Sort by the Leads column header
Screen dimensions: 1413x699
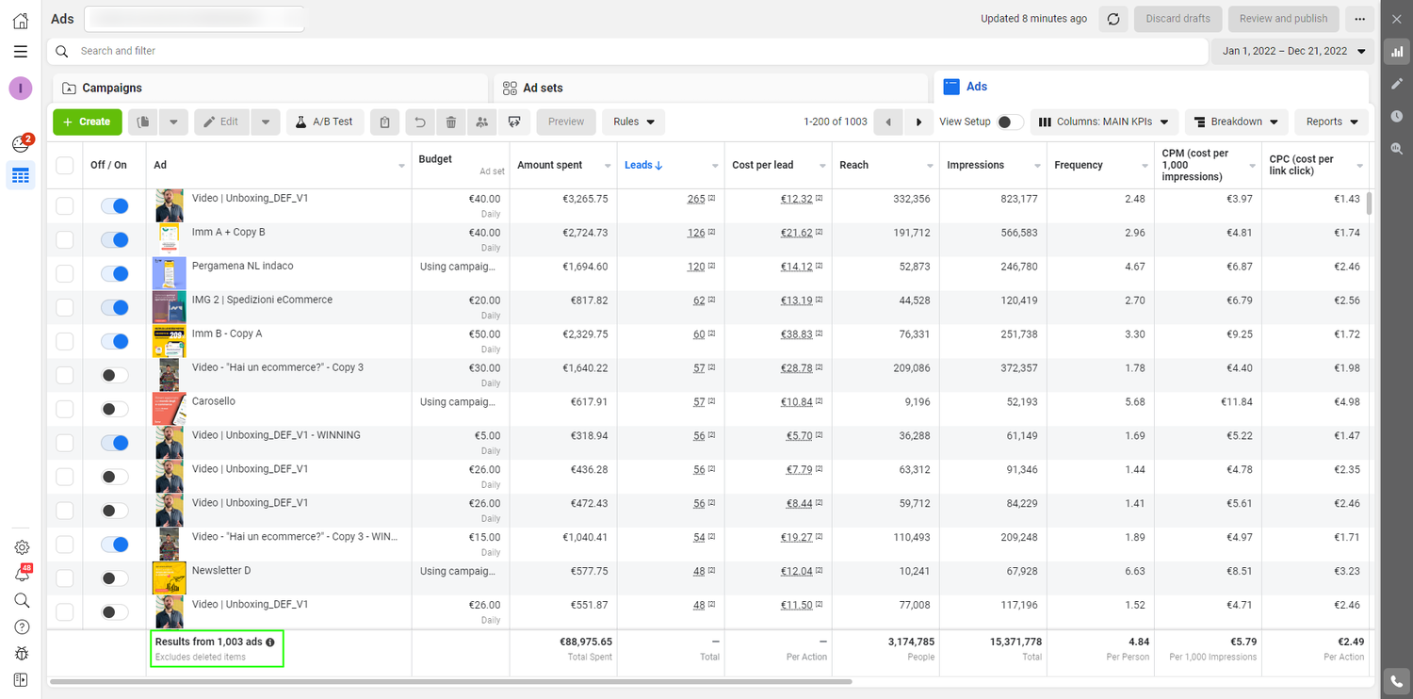pos(643,165)
